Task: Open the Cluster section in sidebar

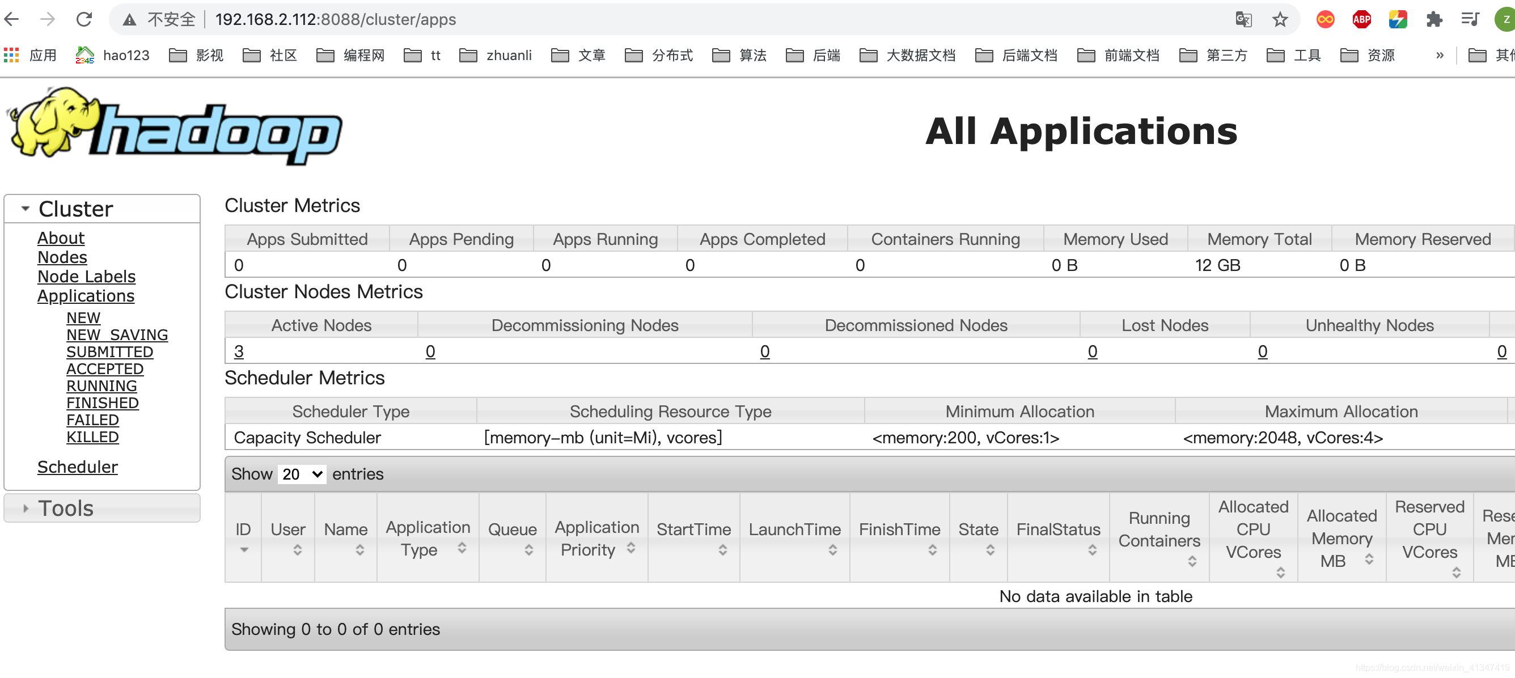Action: click(74, 207)
